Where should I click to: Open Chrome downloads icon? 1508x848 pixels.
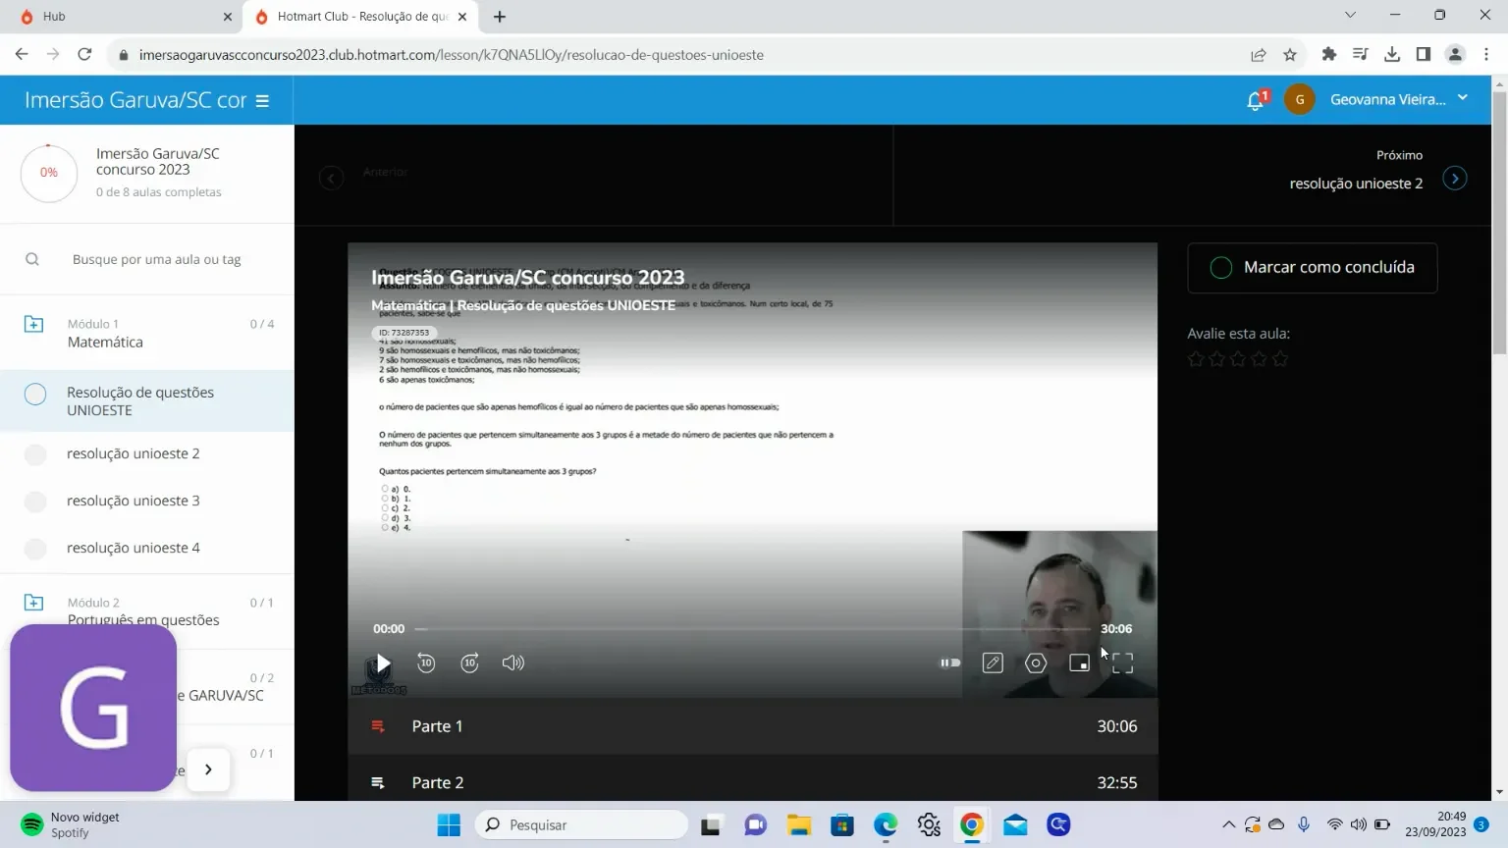(1392, 55)
